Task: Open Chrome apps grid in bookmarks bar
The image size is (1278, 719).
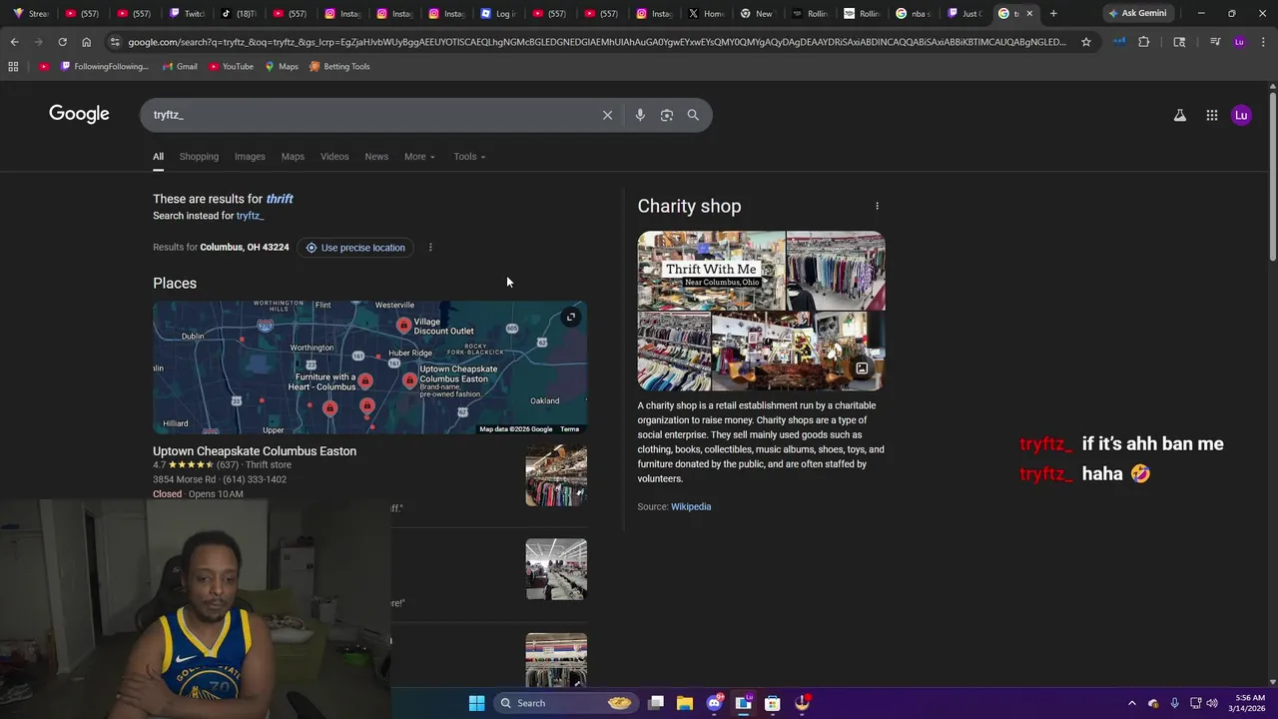Action: click(x=13, y=66)
